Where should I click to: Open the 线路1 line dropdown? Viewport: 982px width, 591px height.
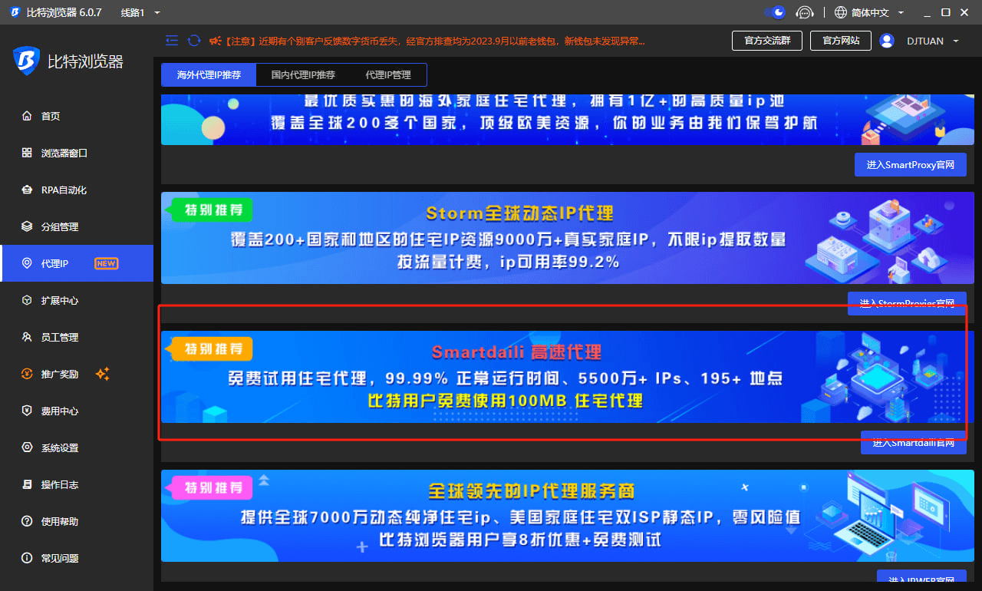click(140, 12)
